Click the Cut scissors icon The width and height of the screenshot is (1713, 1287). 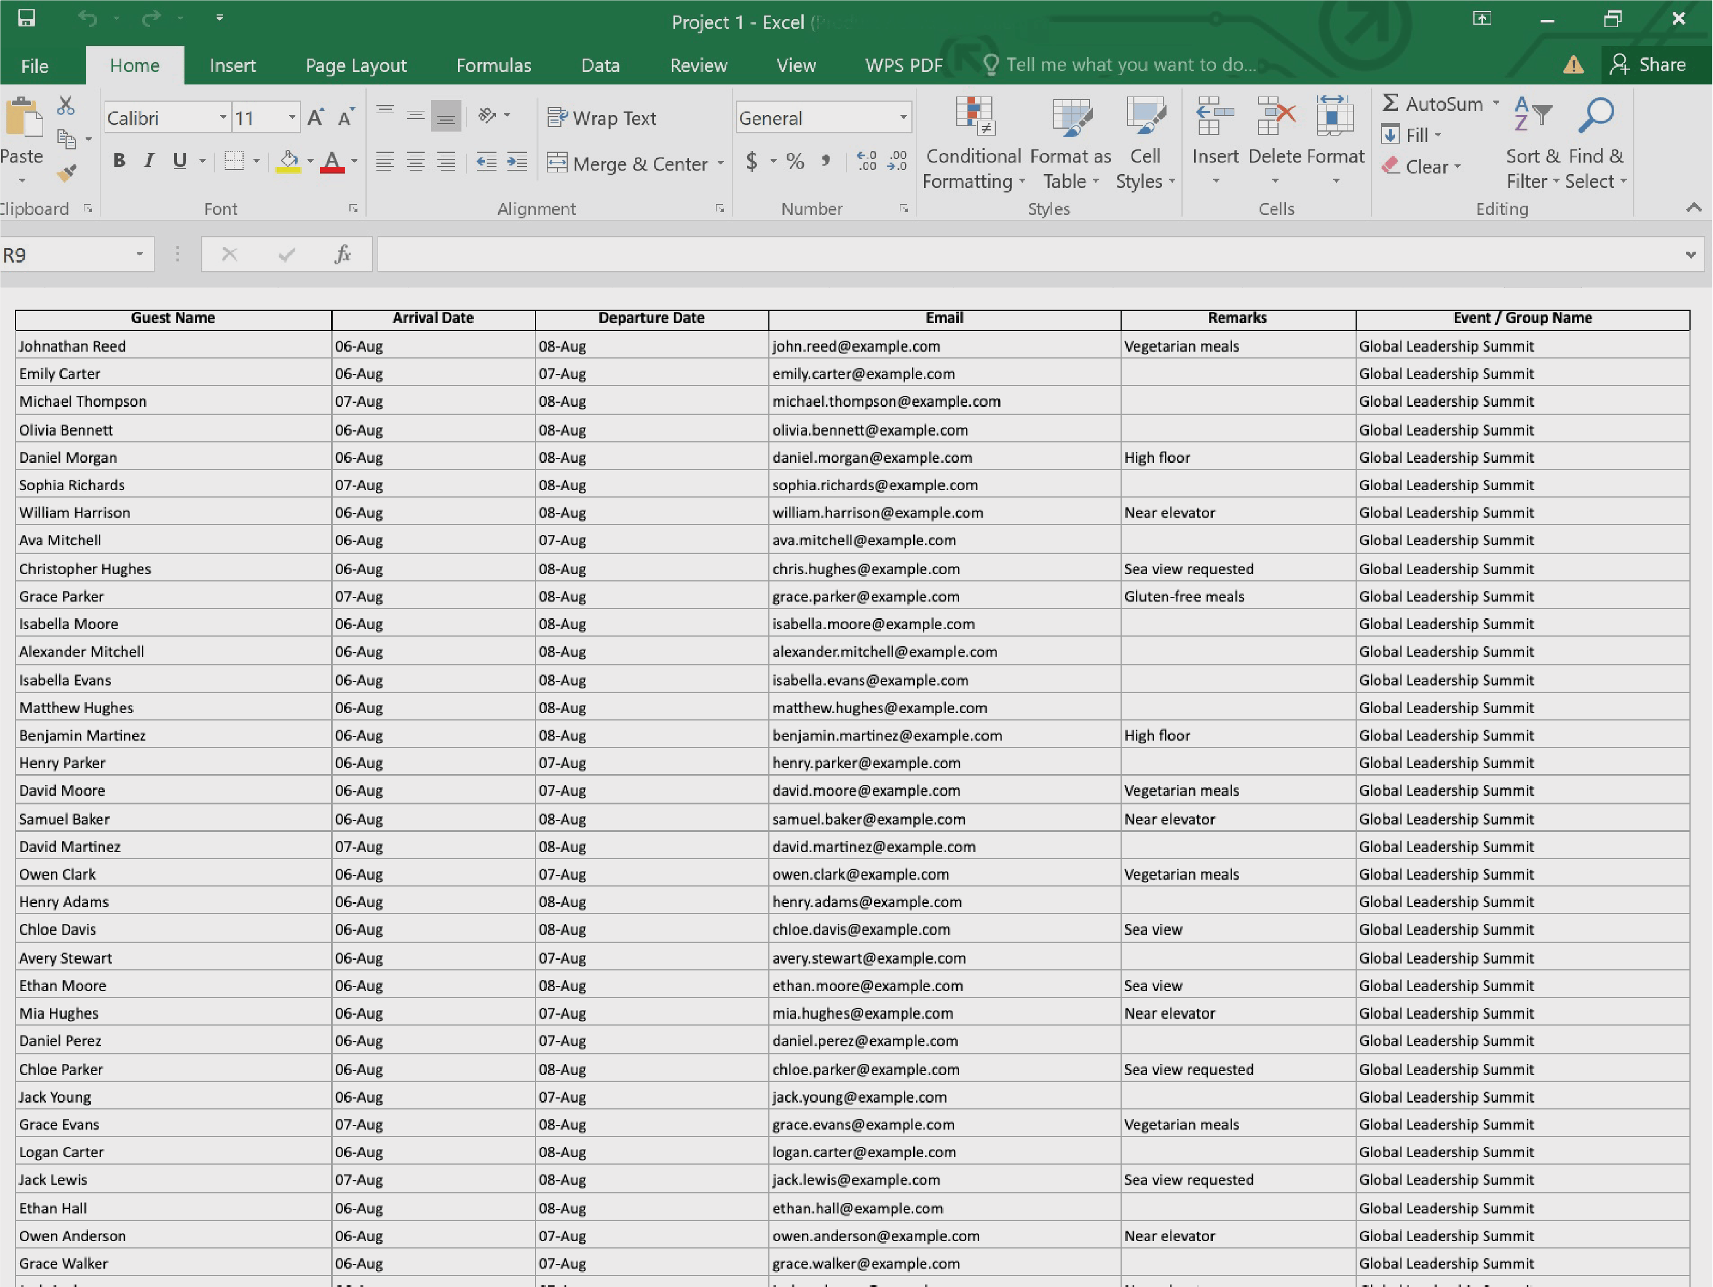pyautogui.click(x=66, y=105)
